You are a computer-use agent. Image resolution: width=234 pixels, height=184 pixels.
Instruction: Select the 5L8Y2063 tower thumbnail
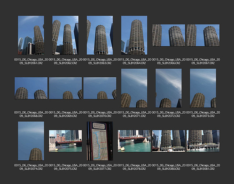(x=100, y=35)
